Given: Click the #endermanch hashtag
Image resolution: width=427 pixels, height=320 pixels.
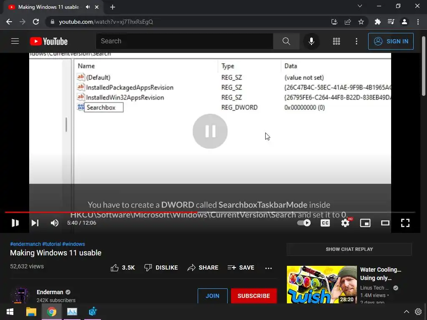Looking at the screenshot, I should click(x=25, y=244).
